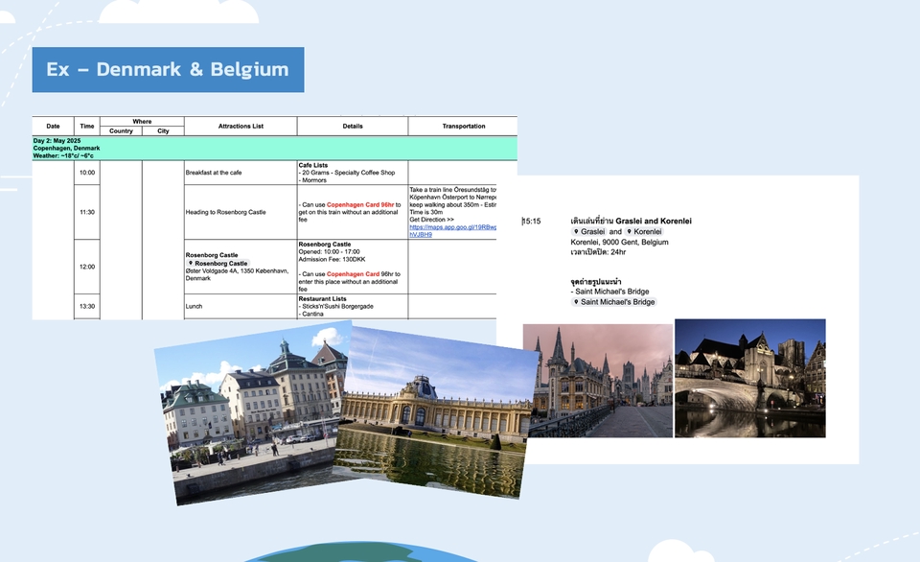Viewport: 920px width, 562px height.
Task: Select the 10:00 time cell
Action: pos(87,173)
